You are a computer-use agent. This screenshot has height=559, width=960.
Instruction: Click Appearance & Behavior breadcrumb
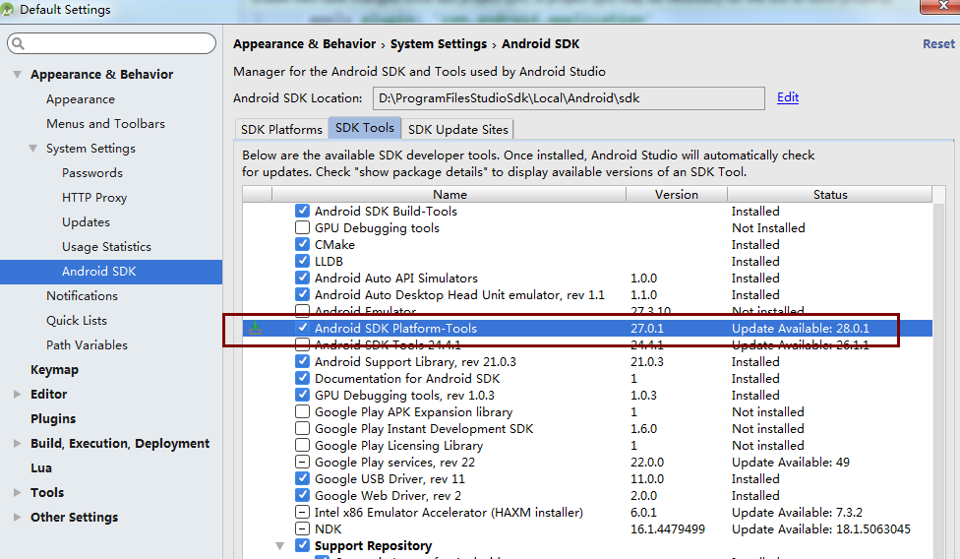tap(304, 44)
